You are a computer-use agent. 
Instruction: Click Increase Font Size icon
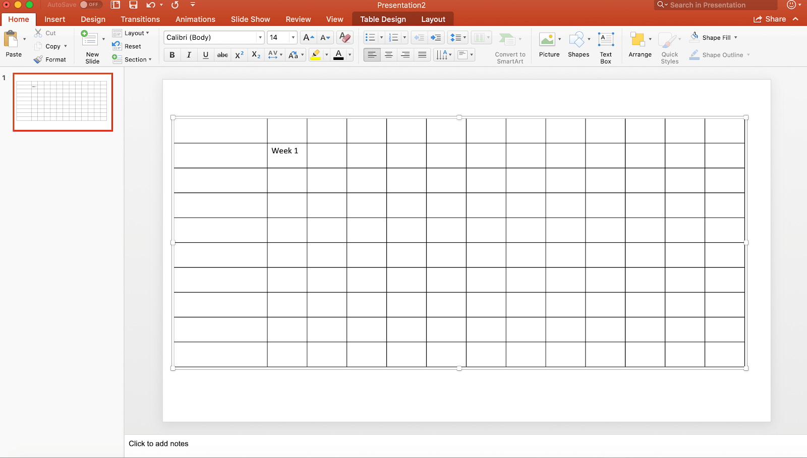tap(308, 37)
